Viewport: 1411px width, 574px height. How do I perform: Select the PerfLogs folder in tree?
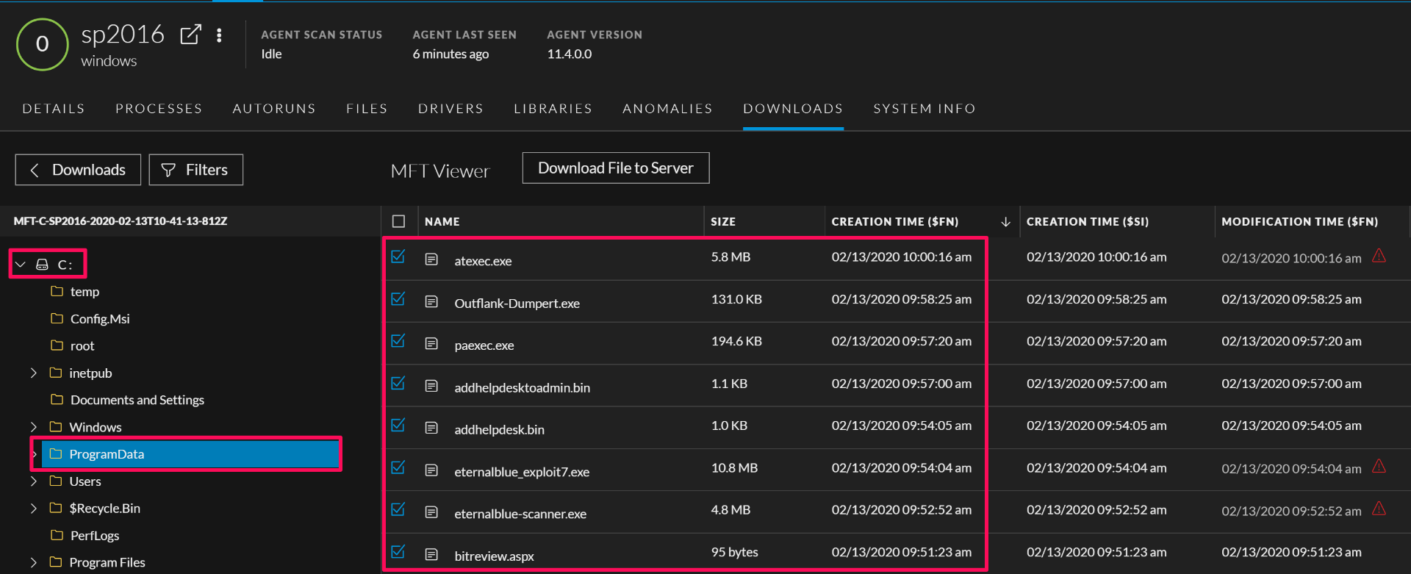coord(94,536)
